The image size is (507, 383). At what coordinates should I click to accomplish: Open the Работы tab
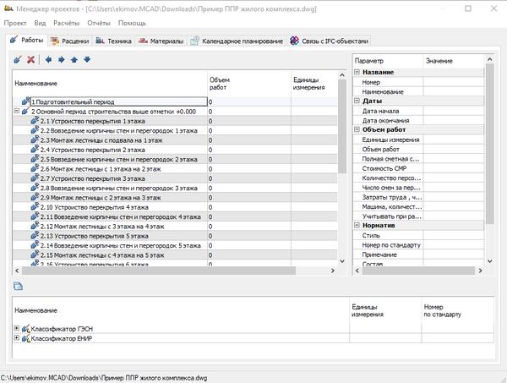click(27, 40)
